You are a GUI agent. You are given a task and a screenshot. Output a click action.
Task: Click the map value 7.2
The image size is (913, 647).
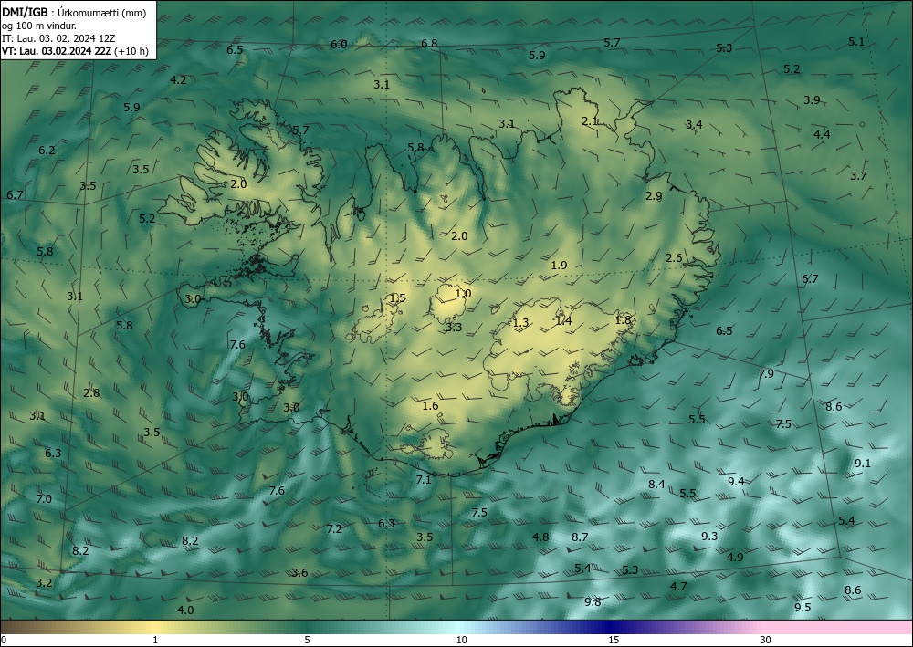334,529
